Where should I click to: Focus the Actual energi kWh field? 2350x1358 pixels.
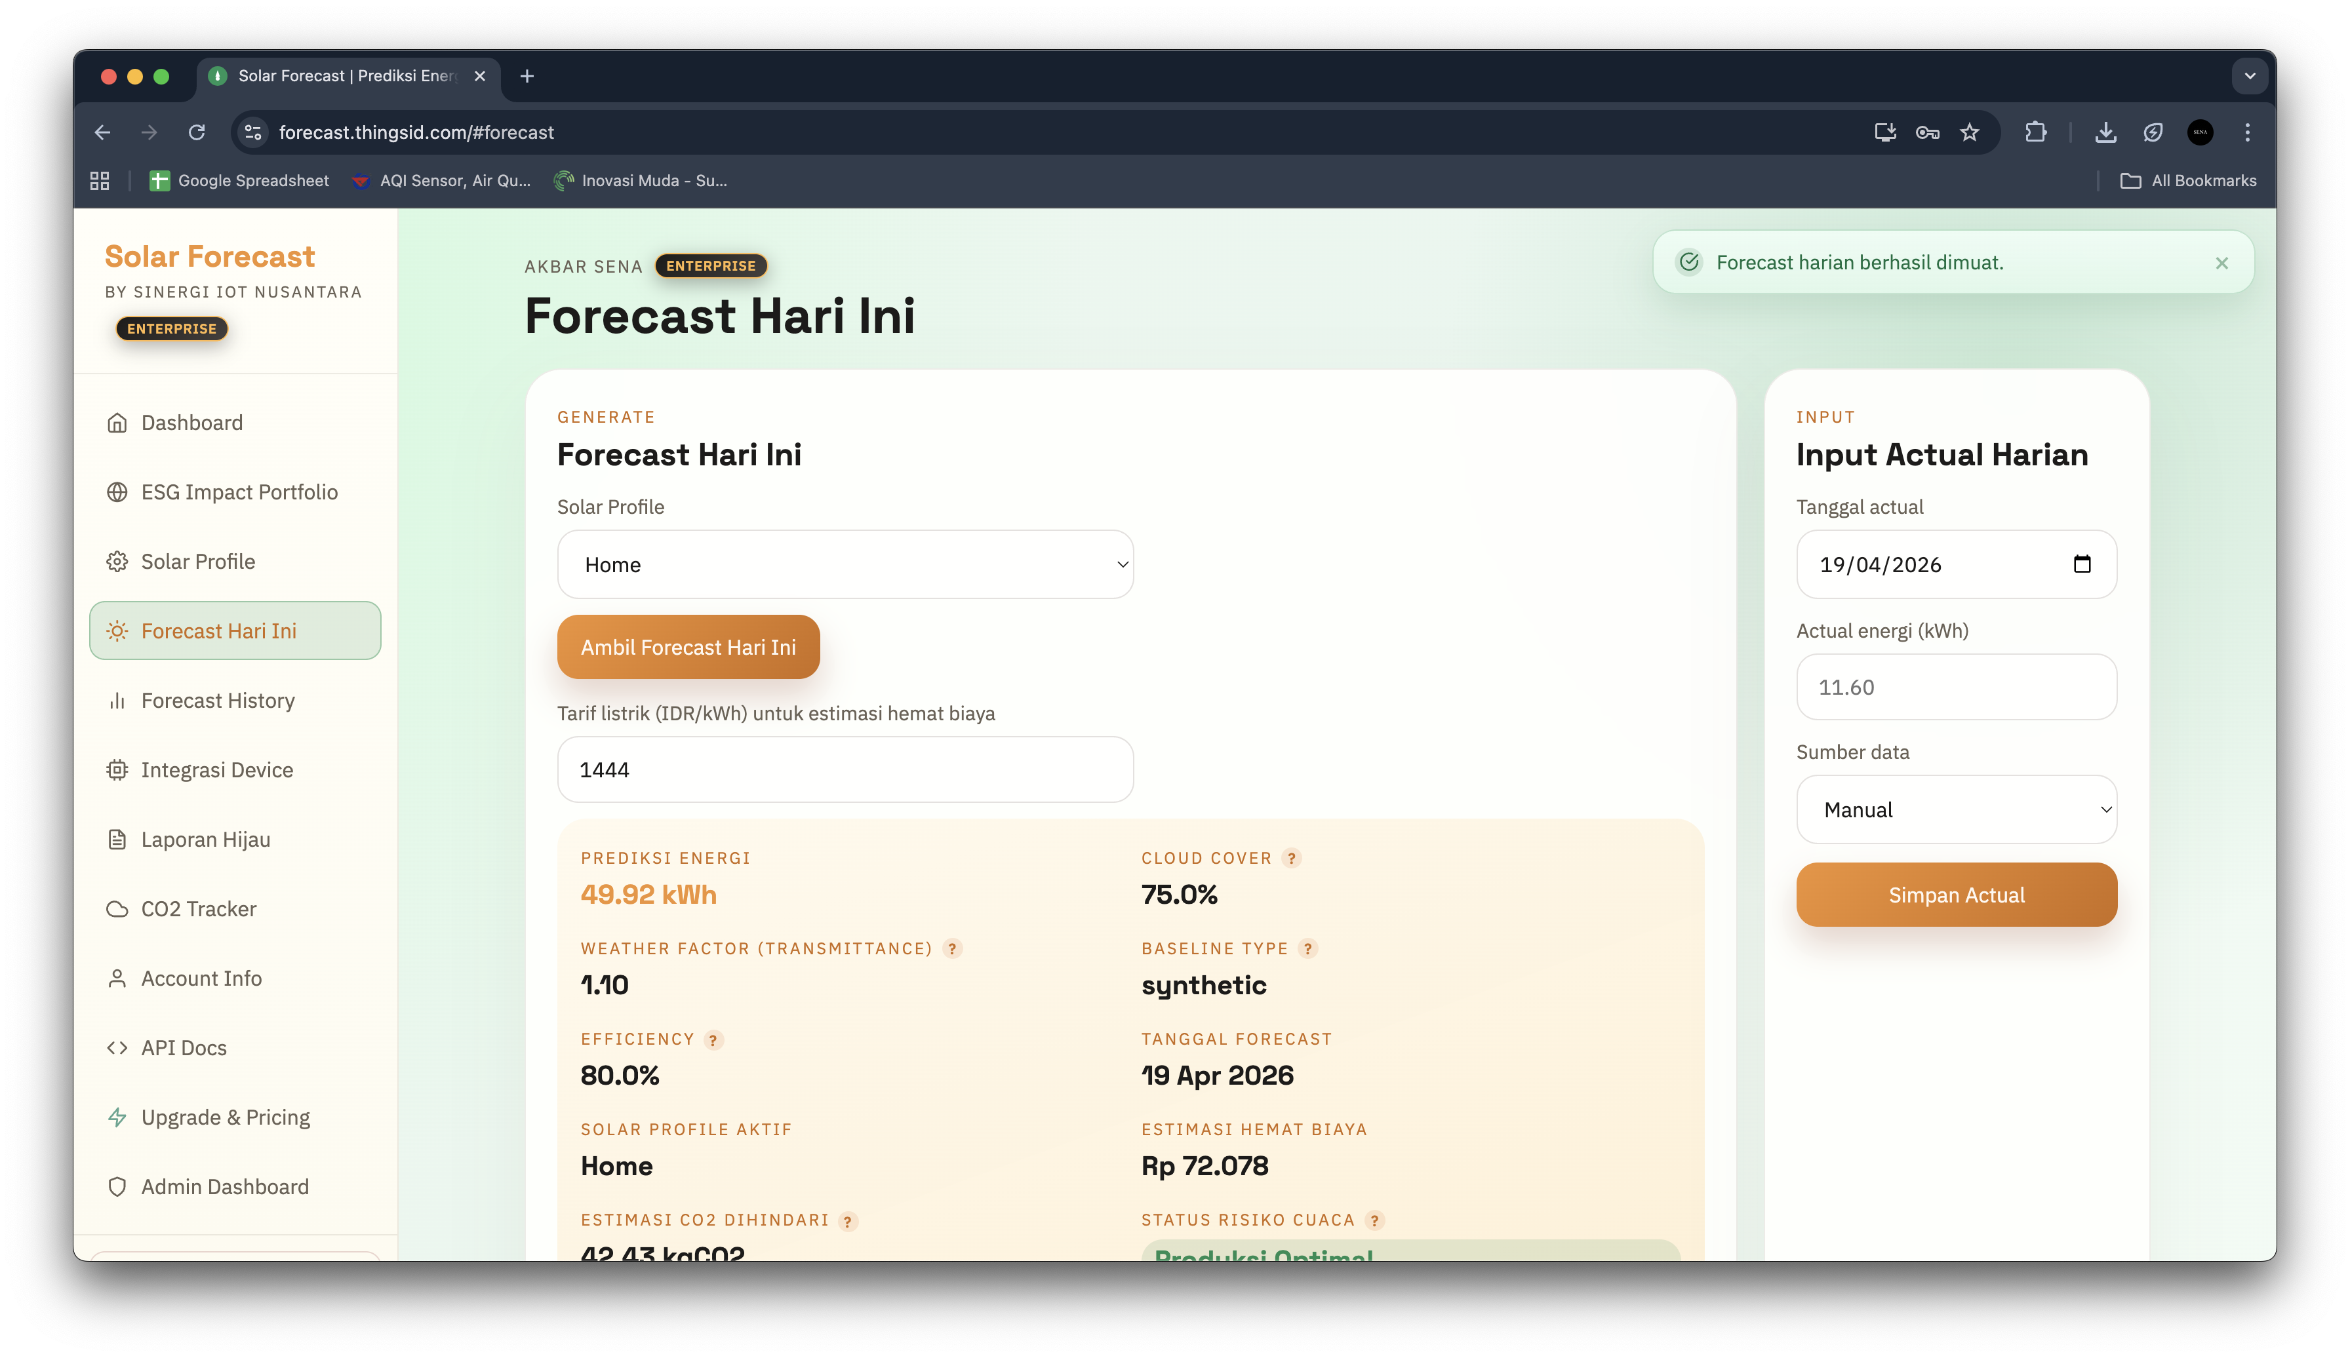pos(1955,687)
